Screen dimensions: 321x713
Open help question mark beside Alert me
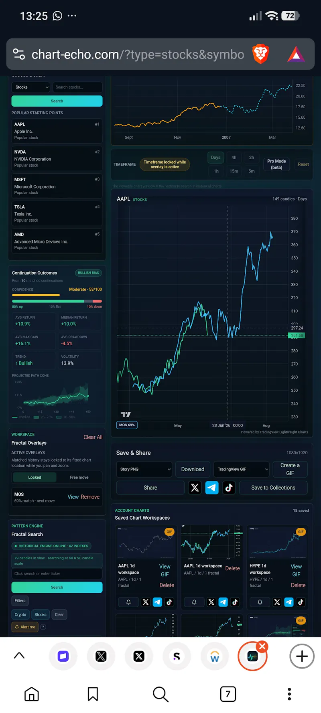click(43, 627)
